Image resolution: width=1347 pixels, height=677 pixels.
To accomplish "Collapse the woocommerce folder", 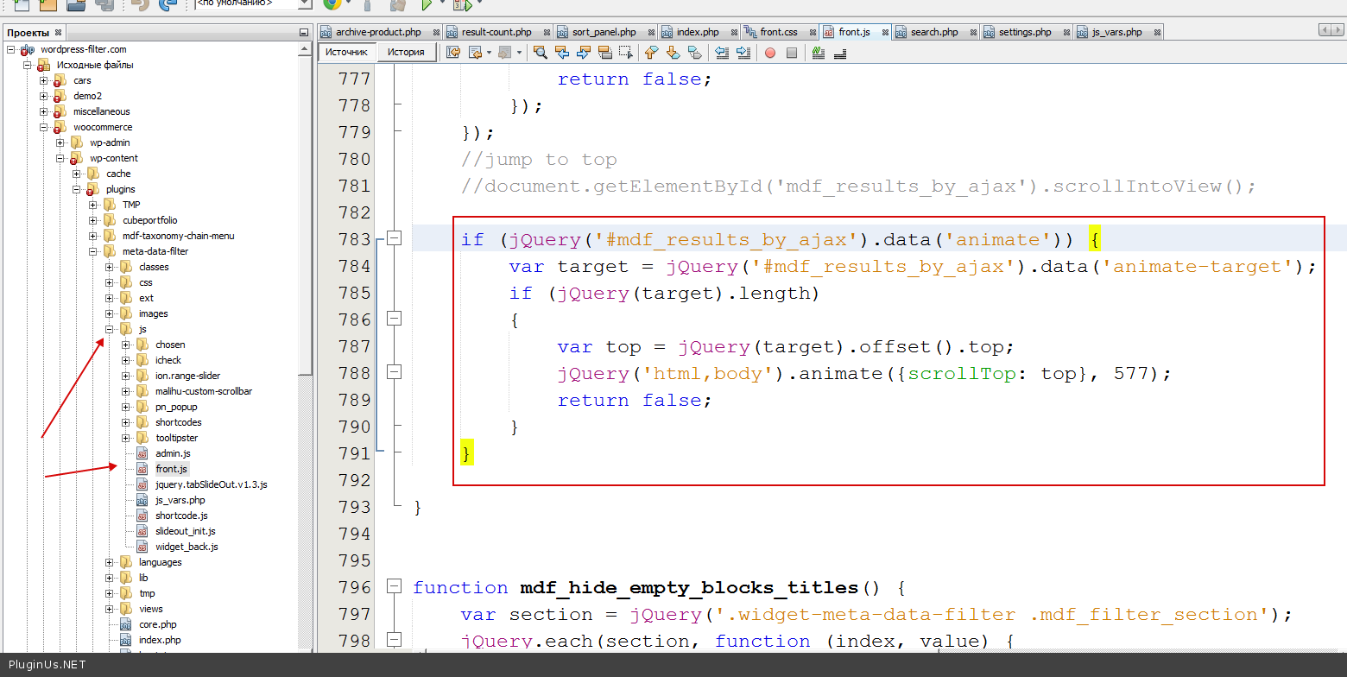I will (x=44, y=127).
